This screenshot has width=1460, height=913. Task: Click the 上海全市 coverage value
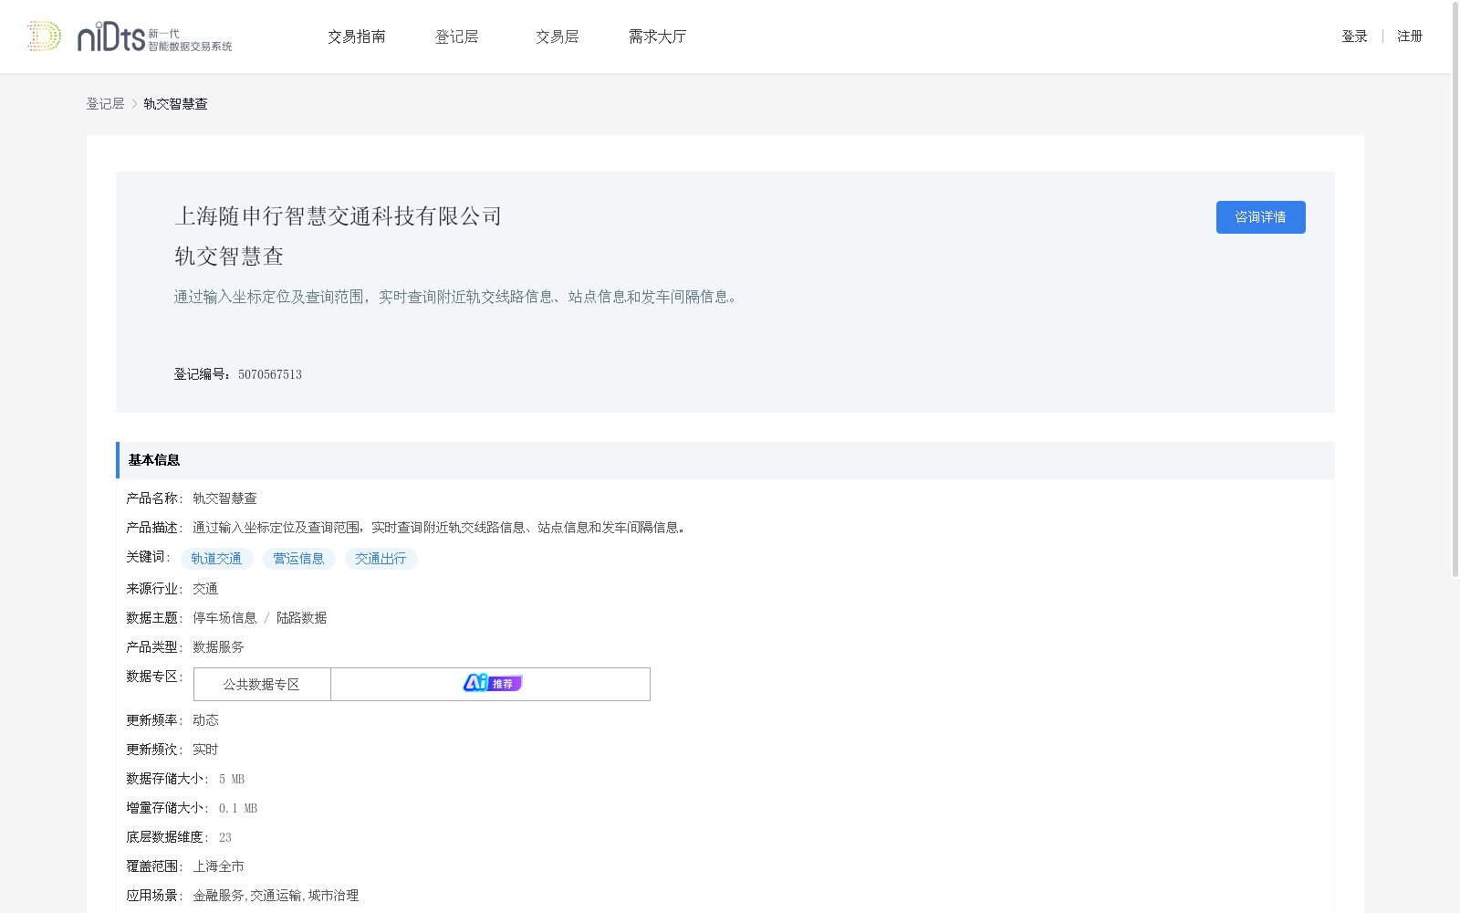(218, 866)
